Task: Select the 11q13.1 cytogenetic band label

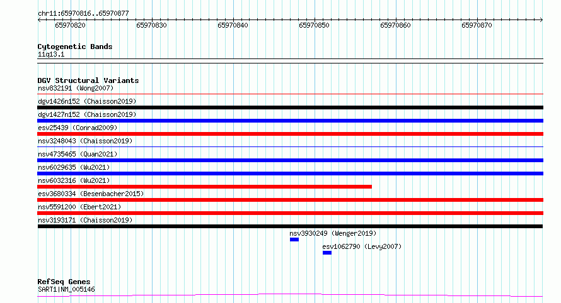Action: coord(51,54)
